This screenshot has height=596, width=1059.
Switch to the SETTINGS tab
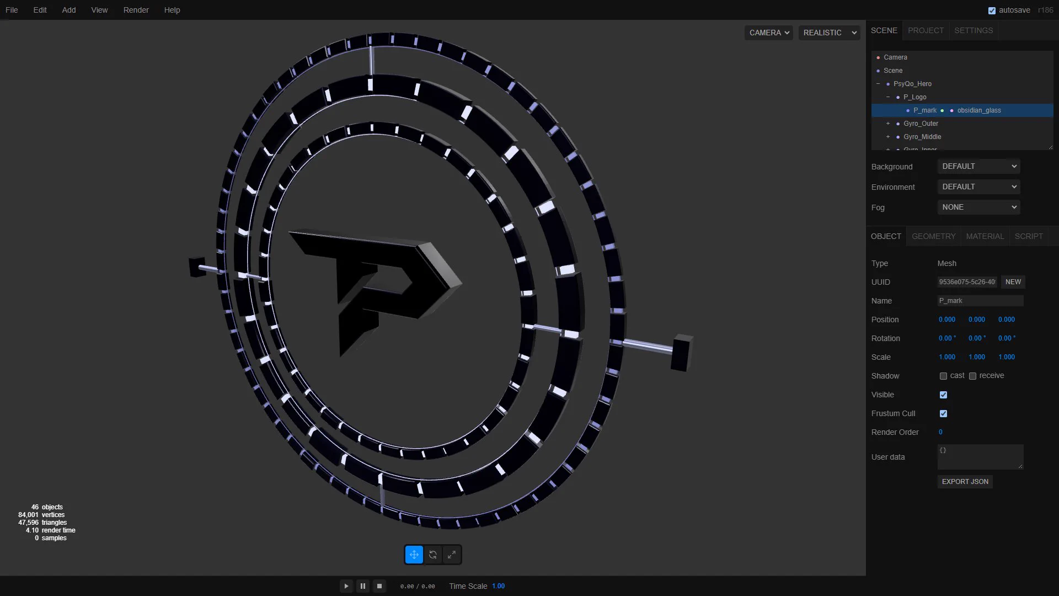pyautogui.click(x=974, y=30)
